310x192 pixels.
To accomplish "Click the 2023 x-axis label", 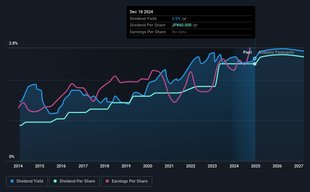I will point(212,166).
